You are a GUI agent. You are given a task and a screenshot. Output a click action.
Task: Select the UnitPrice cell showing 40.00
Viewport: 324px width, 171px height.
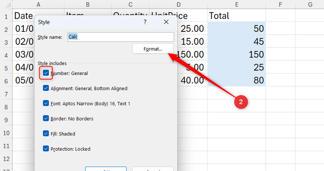[192, 80]
